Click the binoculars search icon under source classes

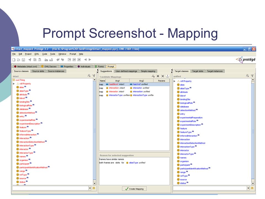(x=94, y=188)
